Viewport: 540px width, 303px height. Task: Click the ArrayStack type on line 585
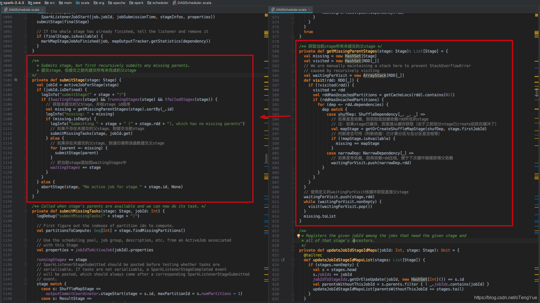pyautogui.click(x=375, y=75)
